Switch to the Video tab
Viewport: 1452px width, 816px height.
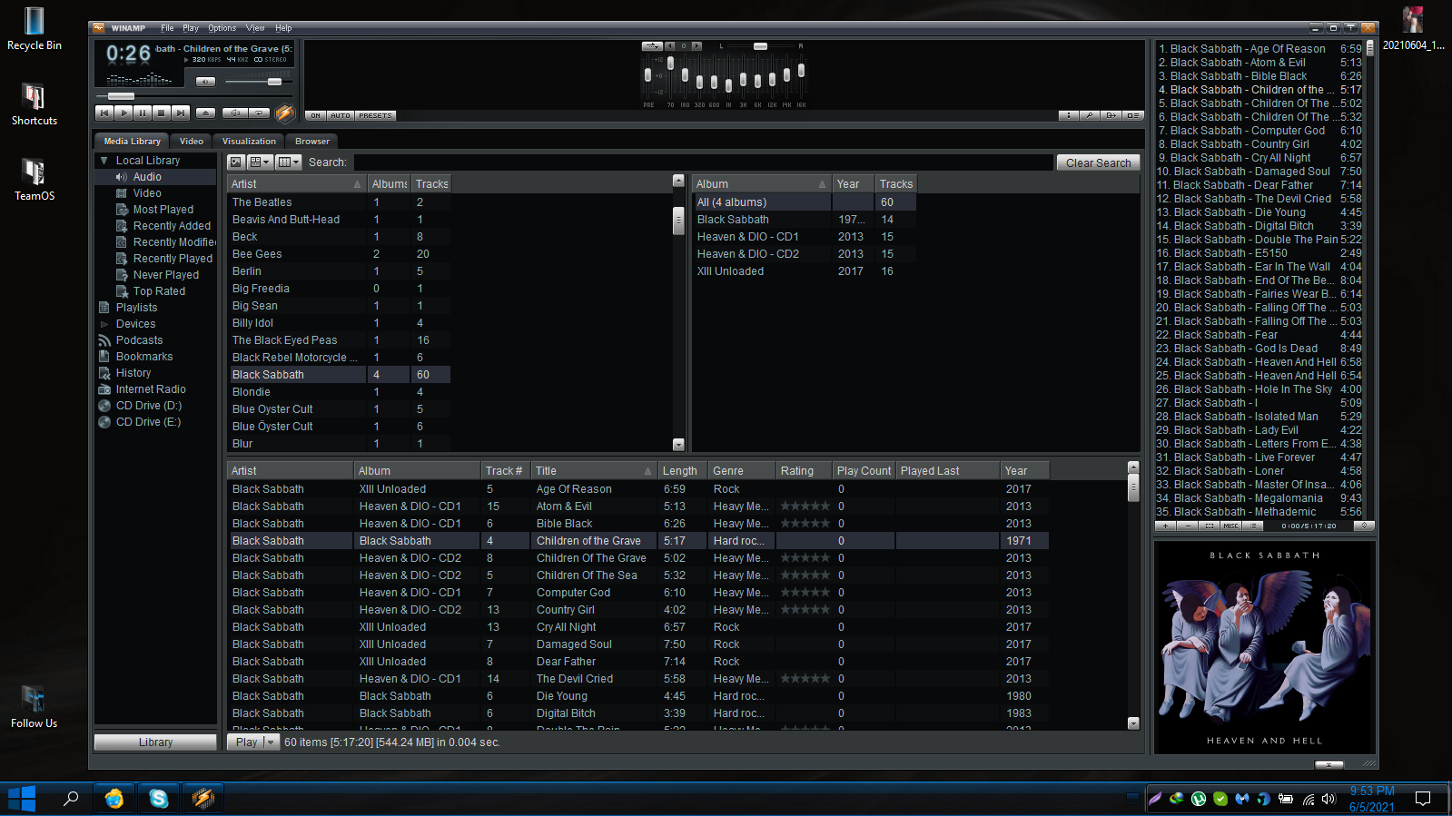click(x=192, y=141)
